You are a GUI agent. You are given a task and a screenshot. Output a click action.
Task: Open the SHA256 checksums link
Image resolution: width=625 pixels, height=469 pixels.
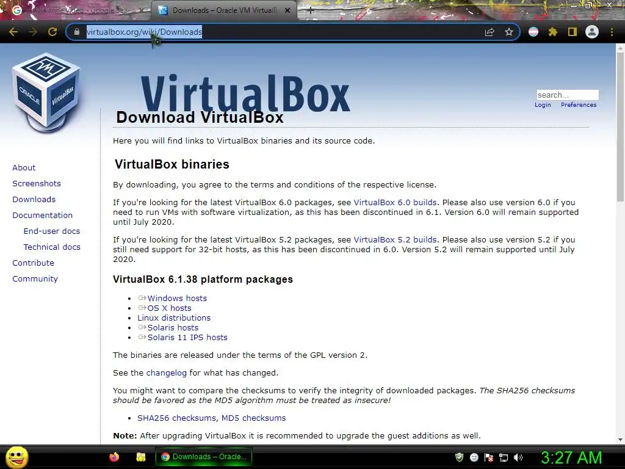(177, 418)
